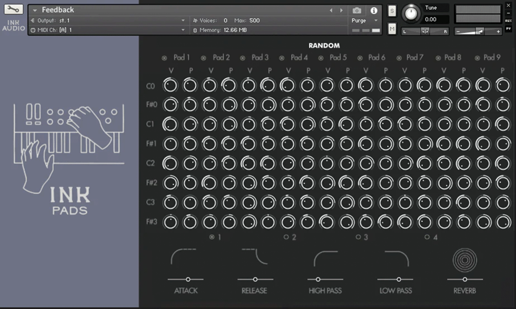The width and height of the screenshot is (516, 309).
Task: Increase volume with the plus button
Action: point(498,31)
